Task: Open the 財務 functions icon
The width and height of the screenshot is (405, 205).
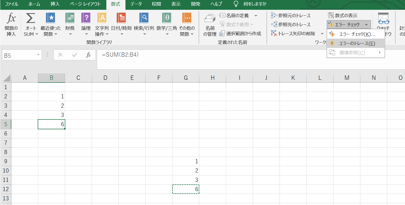Action: pos(70,19)
